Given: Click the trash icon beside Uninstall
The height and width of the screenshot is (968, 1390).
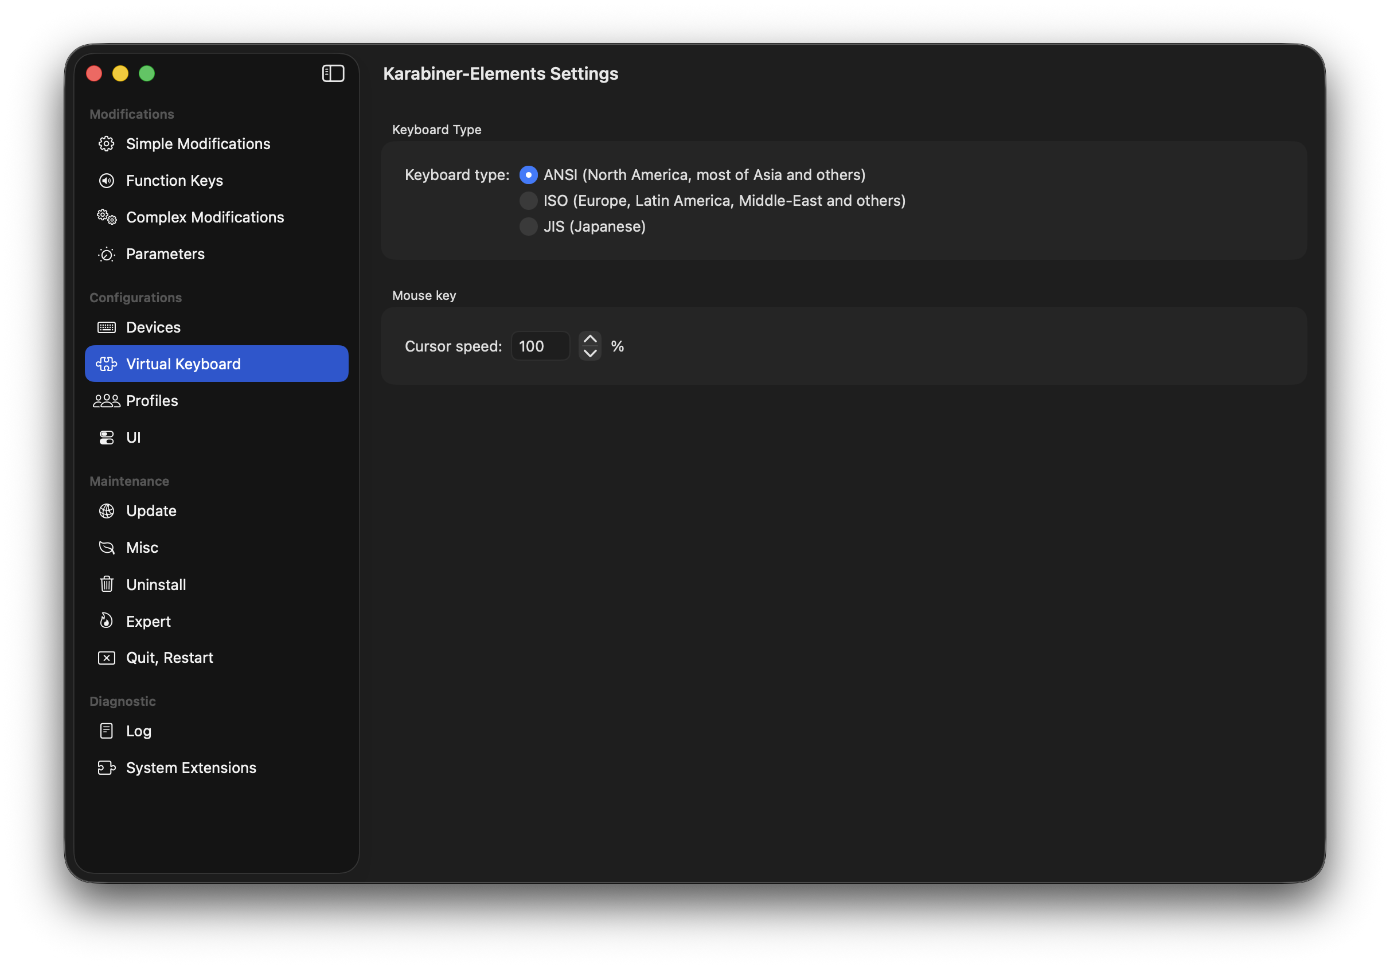Looking at the screenshot, I should pyautogui.click(x=107, y=584).
